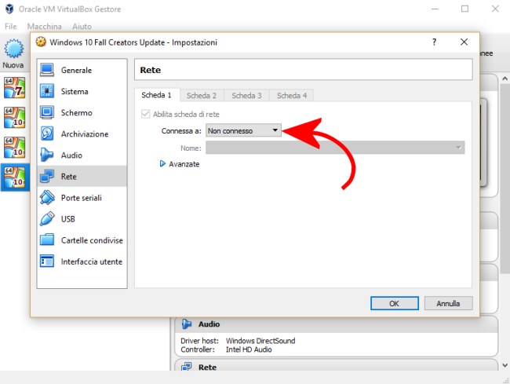Maximize the VirtualBox Gestore window
510x384 pixels.
[x=464, y=9]
